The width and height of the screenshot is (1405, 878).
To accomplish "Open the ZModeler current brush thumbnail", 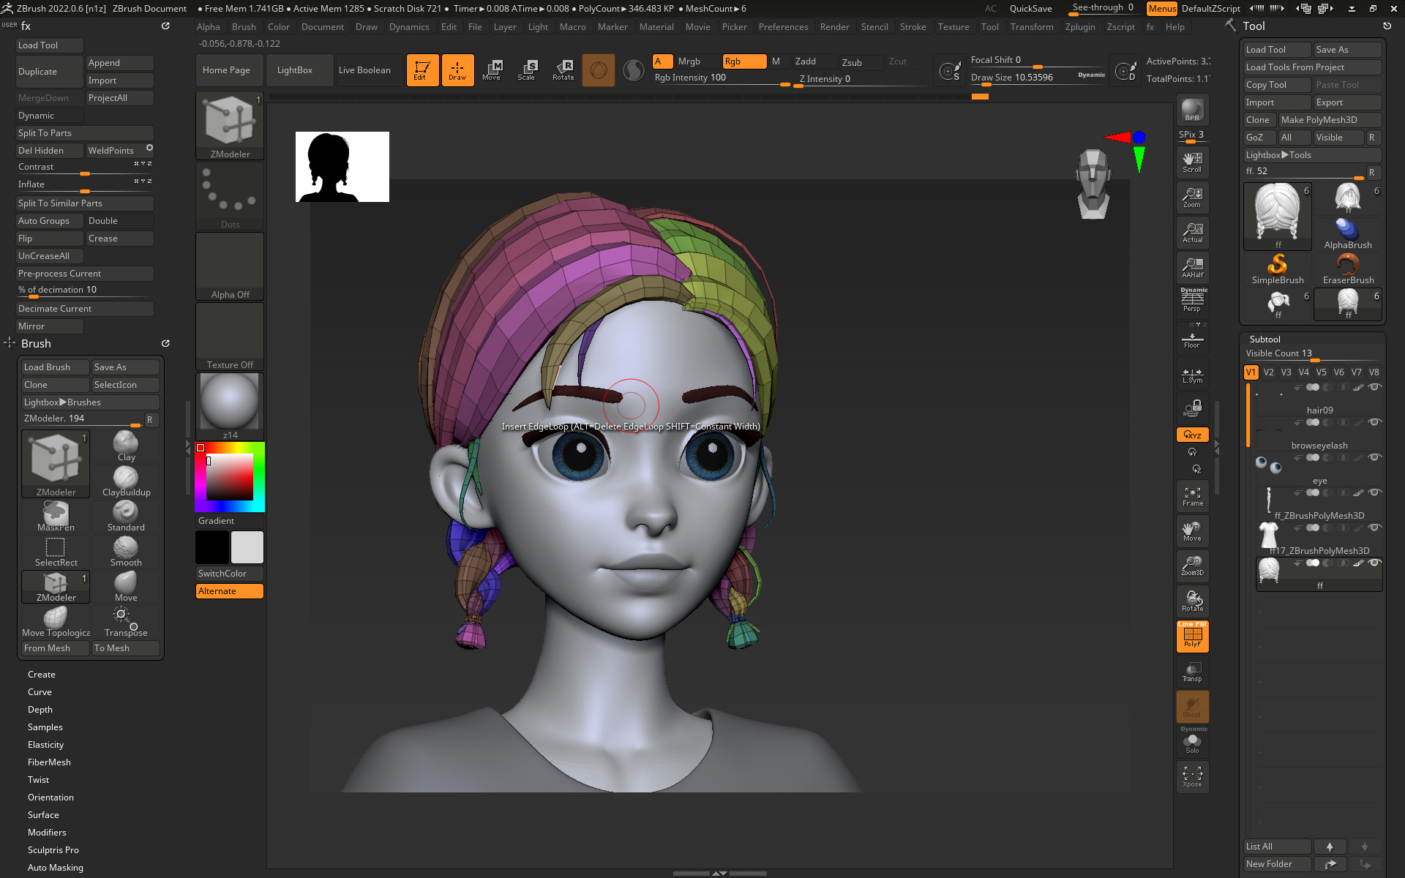I will pos(230,126).
